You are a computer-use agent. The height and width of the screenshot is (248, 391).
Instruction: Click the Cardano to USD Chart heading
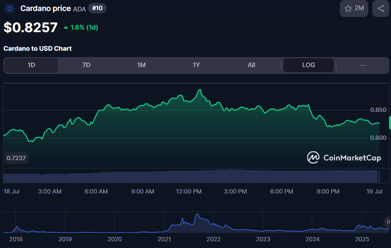pos(37,49)
